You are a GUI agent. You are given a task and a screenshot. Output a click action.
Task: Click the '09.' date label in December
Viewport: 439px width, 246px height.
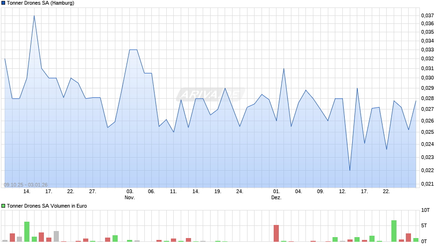pos(320,192)
